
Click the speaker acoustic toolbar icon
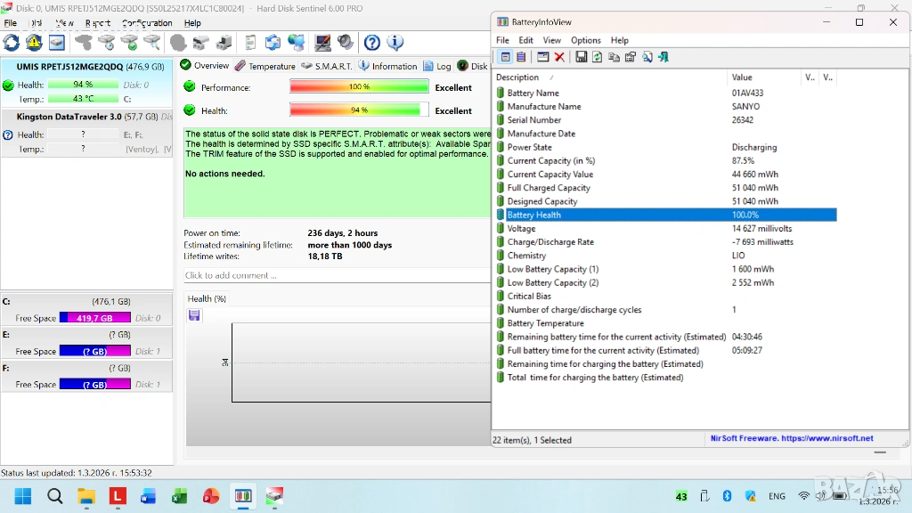[x=345, y=42]
